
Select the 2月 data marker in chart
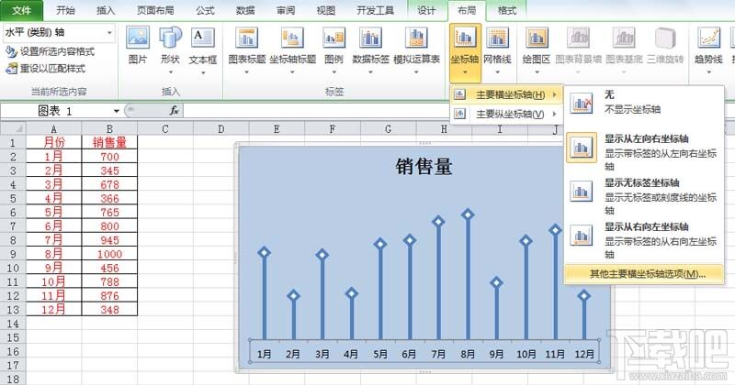click(293, 295)
